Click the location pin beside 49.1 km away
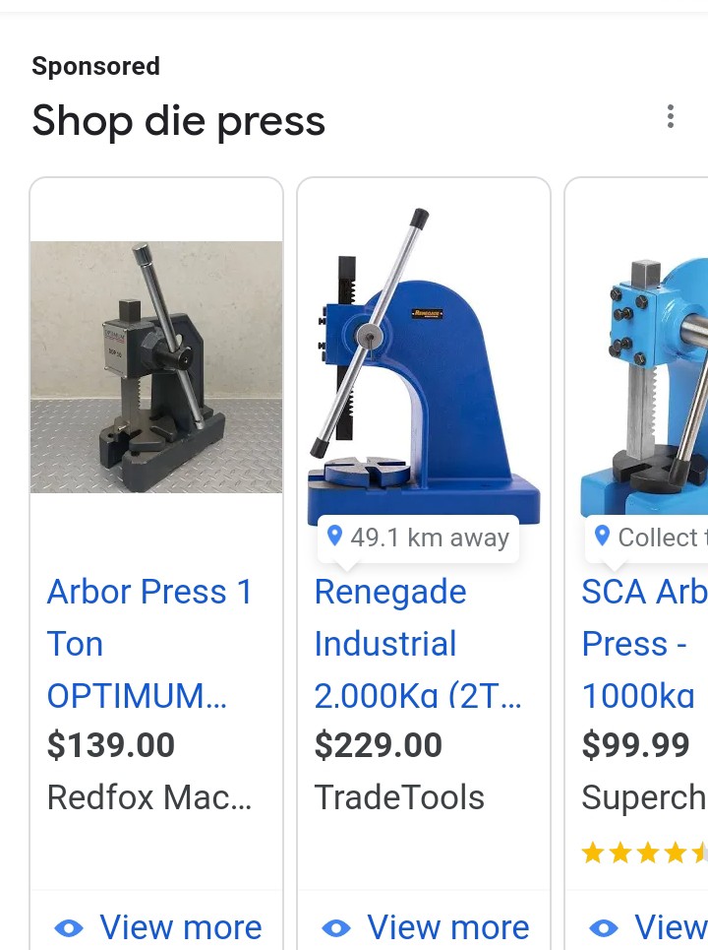Screen dimensions: 708x950 pyautogui.click(x=334, y=536)
